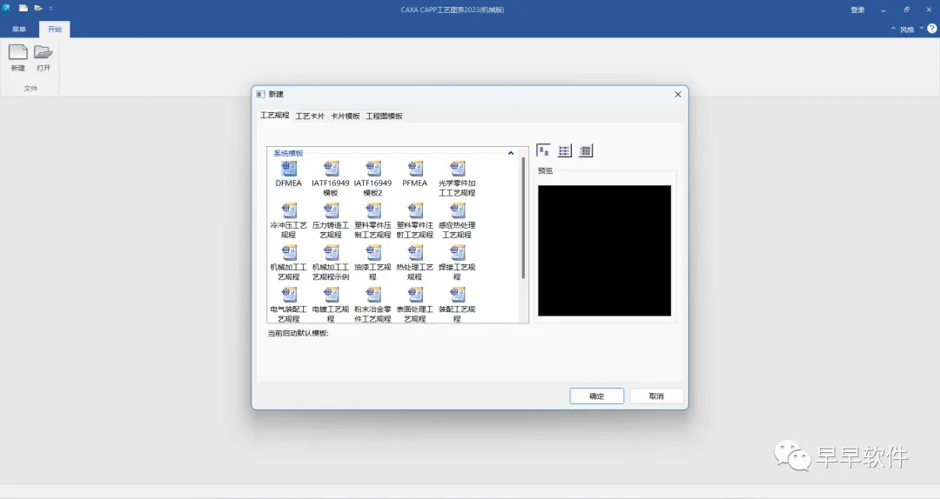
Task: Confirm with the 确定 button
Action: point(596,396)
